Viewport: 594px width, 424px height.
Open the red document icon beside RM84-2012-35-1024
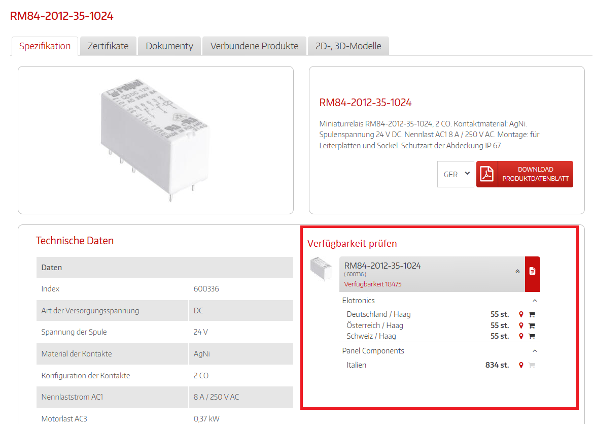532,271
